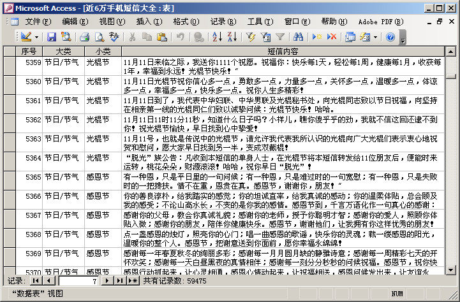The height and width of the screenshot is (302, 460).
Task: Open the 帮助(H) menu
Action: pos(334,22)
